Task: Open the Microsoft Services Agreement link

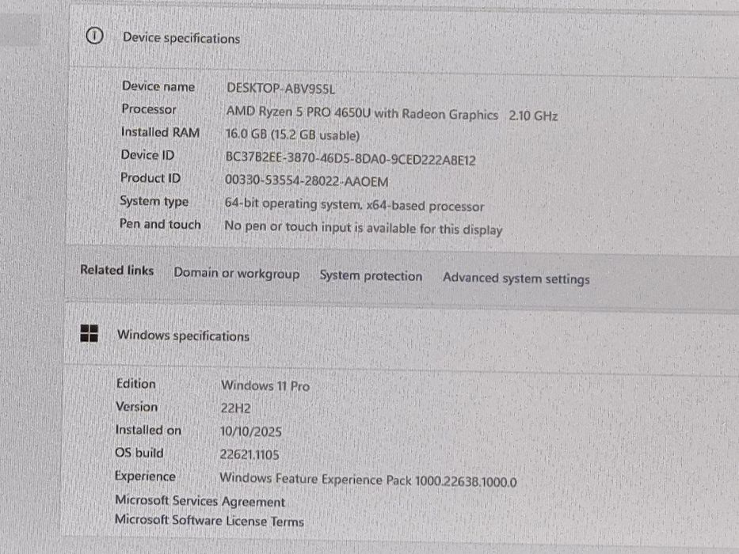Action: (200, 501)
